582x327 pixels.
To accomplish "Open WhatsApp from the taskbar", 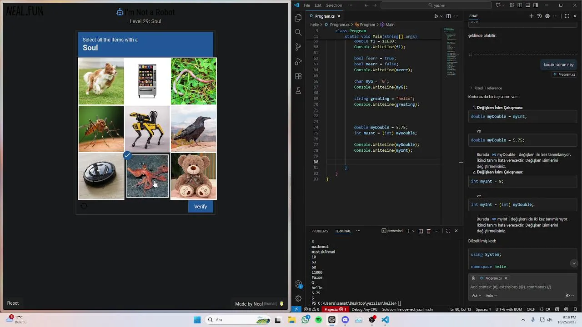I will pos(305,320).
